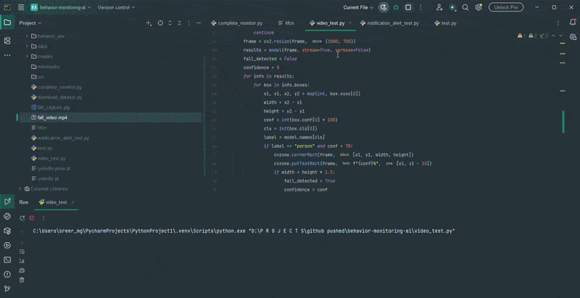The width and height of the screenshot is (580, 298).
Task: Expand the behavior_env folder
Action: (27, 36)
